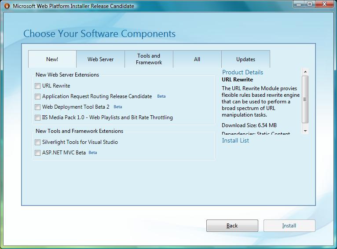
Task: Click the Product Details scrollbar thumb
Action: (305, 99)
